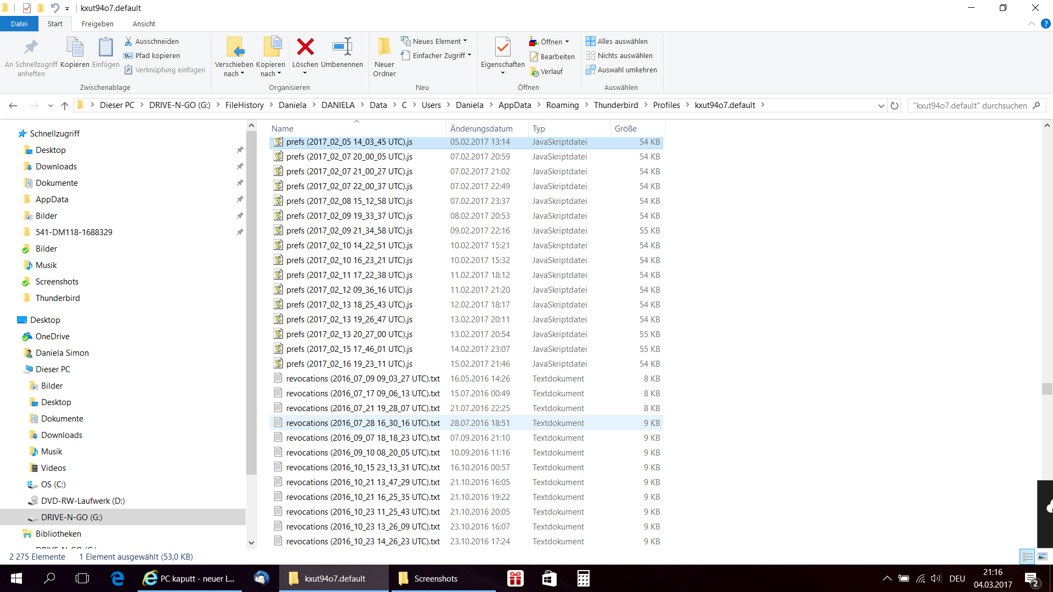Click Thunderbird in the breadcrumb path
The height and width of the screenshot is (592, 1053).
[615, 105]
